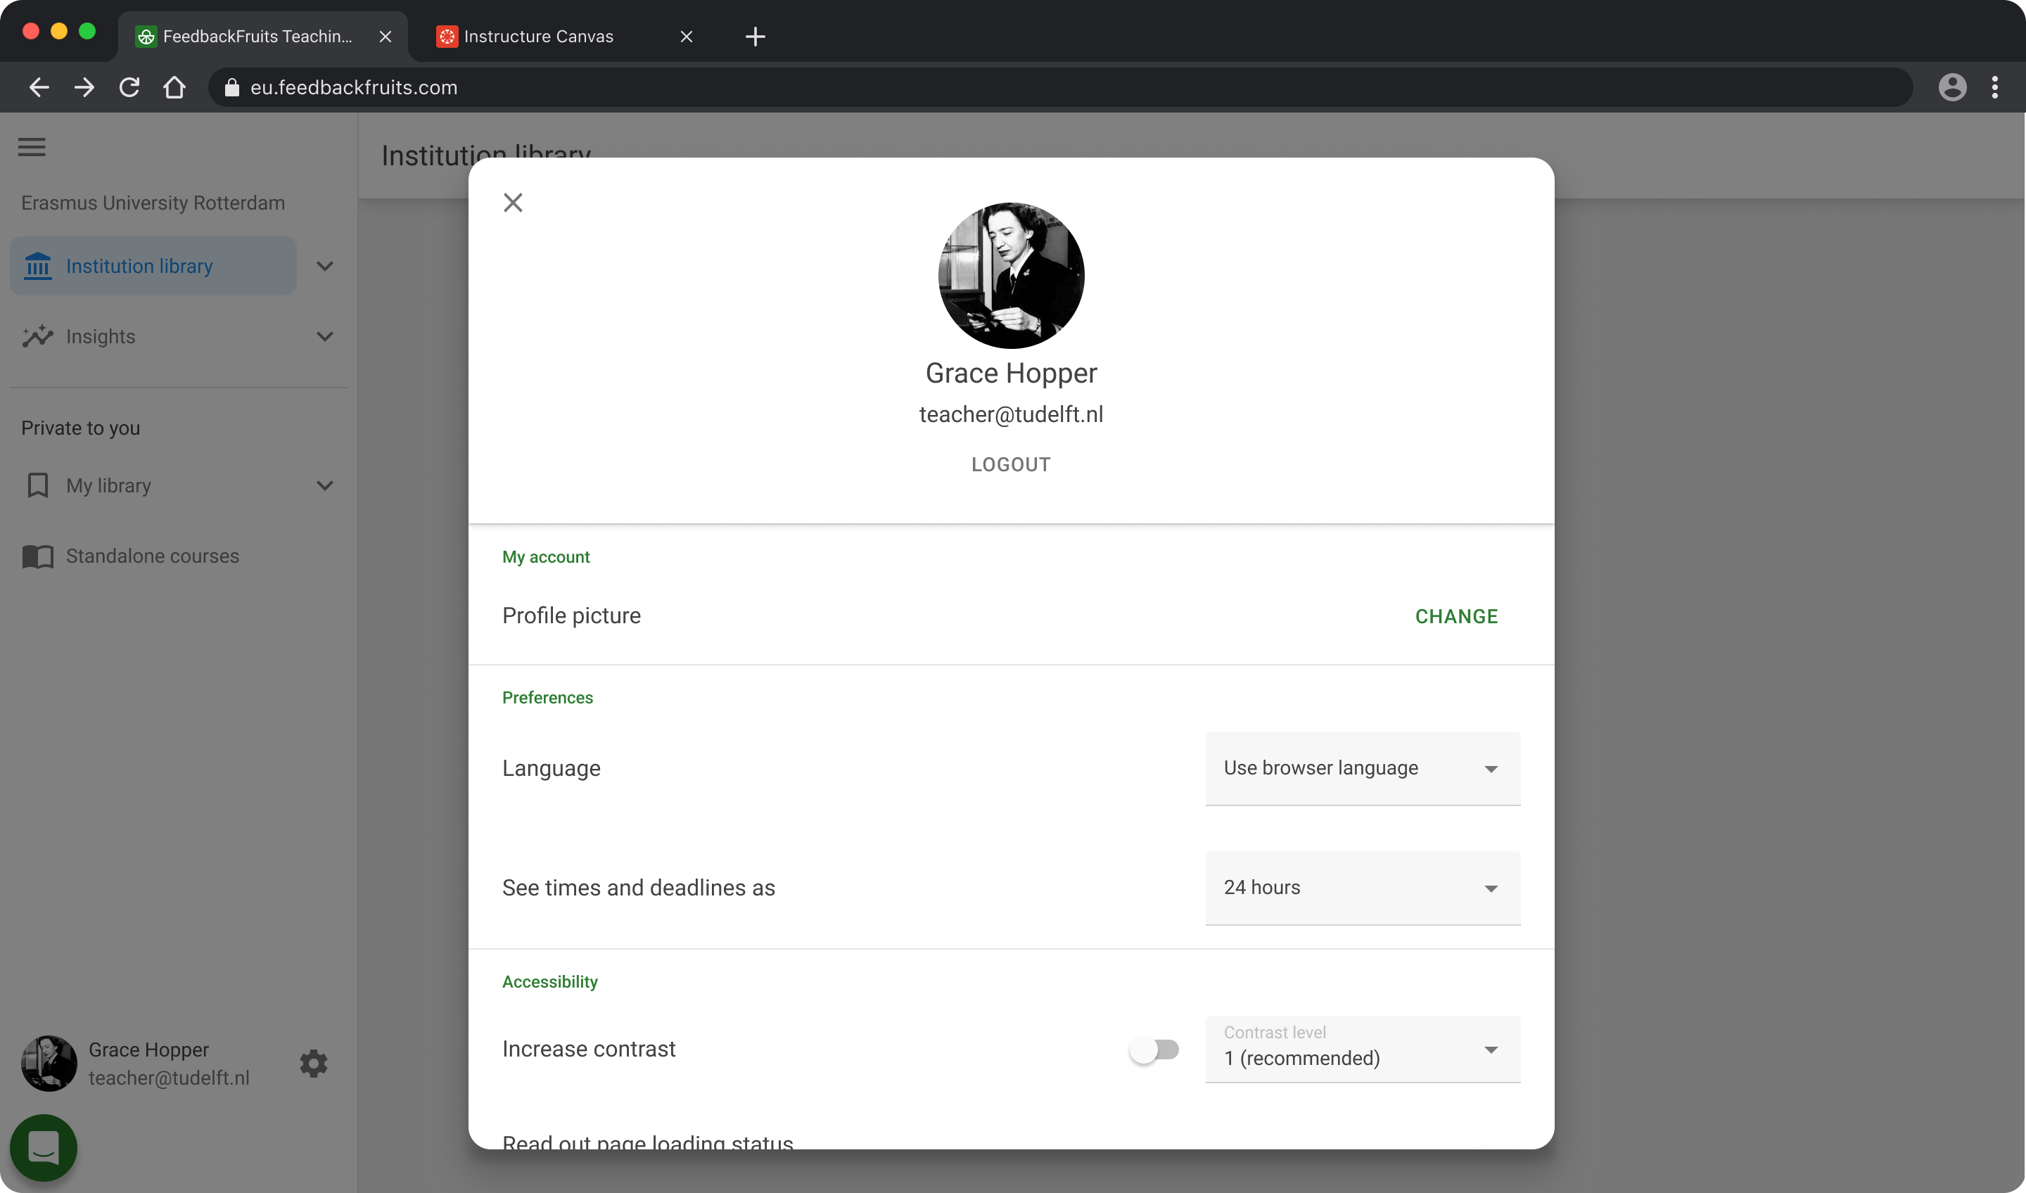This screenshot has width=2026, height=1193.
Task: Click the LOGOUT button
Action: [1011, 465]
